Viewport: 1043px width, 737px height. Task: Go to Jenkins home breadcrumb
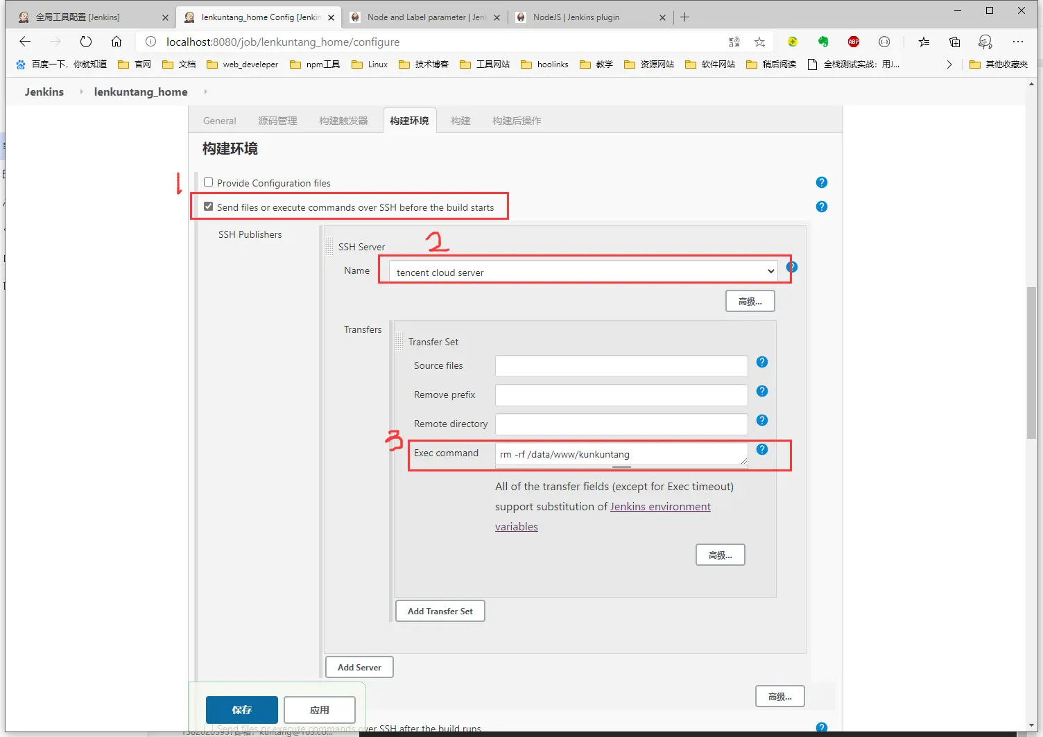coord(44,92)
